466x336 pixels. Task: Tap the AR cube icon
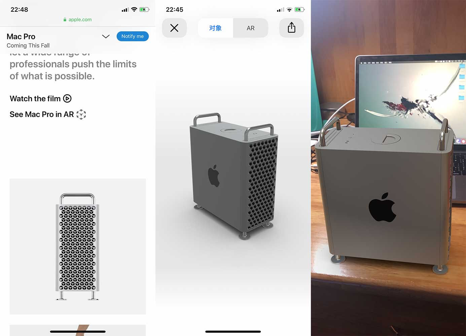click(81, 114)
